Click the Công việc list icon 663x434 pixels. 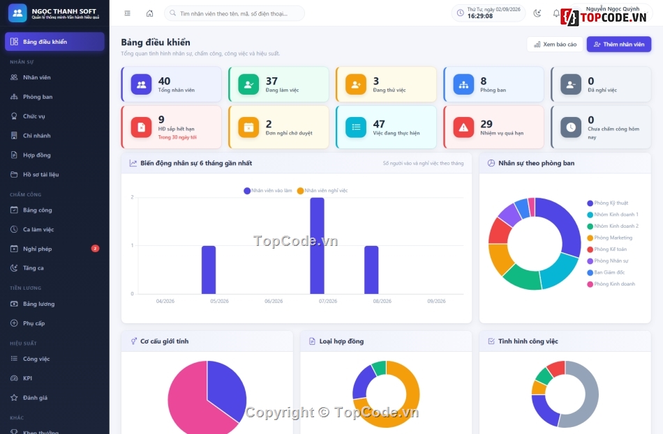[x=14, y=359]
